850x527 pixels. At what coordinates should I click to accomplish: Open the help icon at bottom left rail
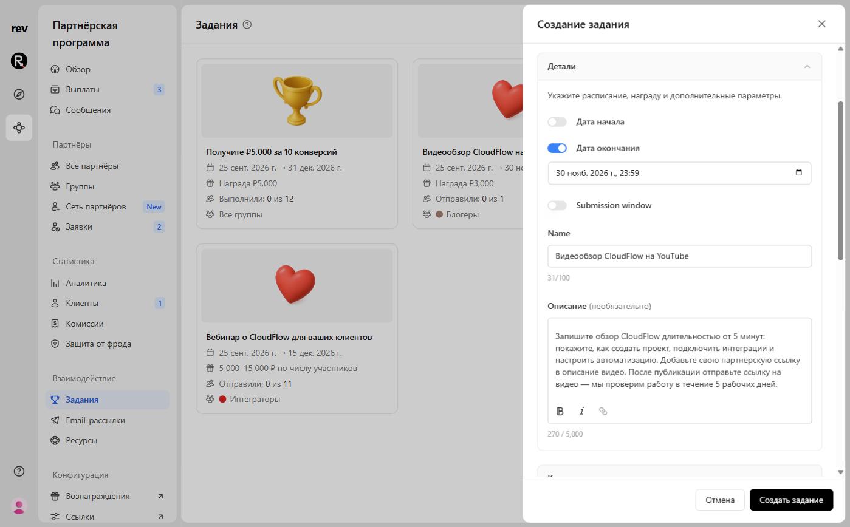coord(19,471)
